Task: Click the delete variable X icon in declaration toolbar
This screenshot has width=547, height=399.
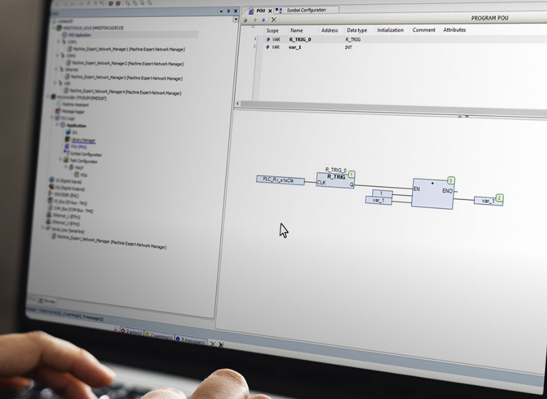Action: [274, 20]
